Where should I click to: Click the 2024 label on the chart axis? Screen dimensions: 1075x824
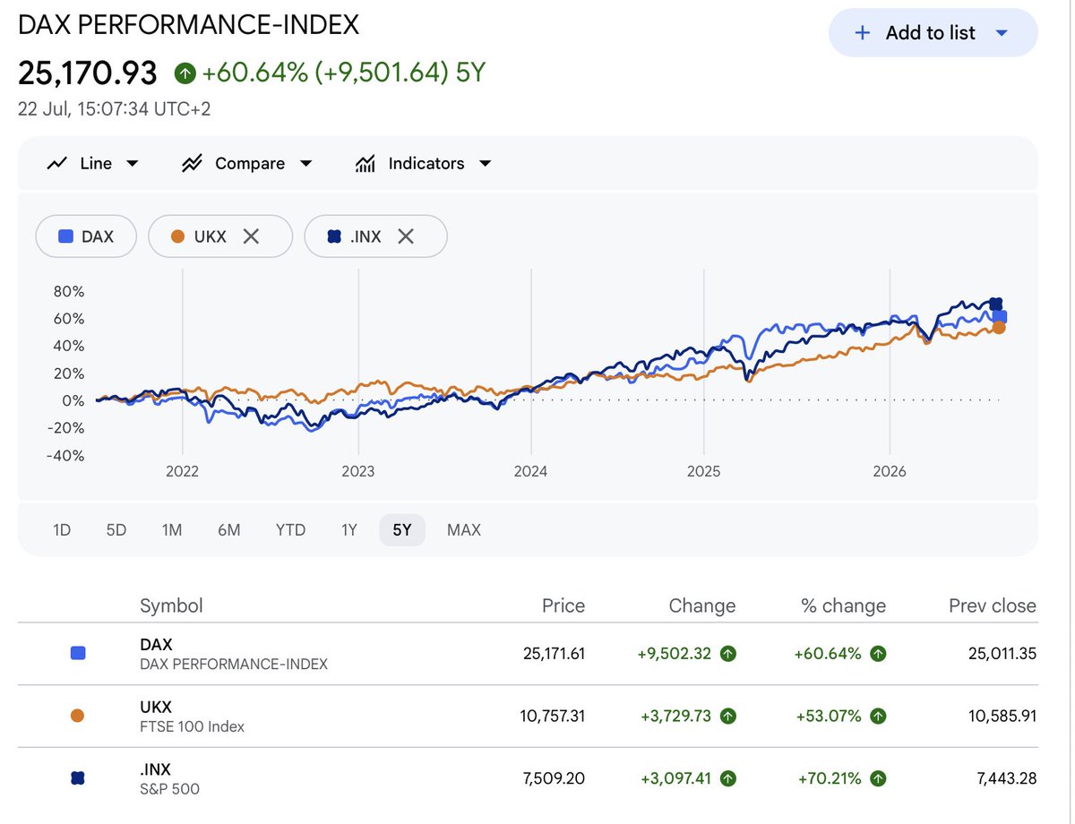click(x=530, y=472)
